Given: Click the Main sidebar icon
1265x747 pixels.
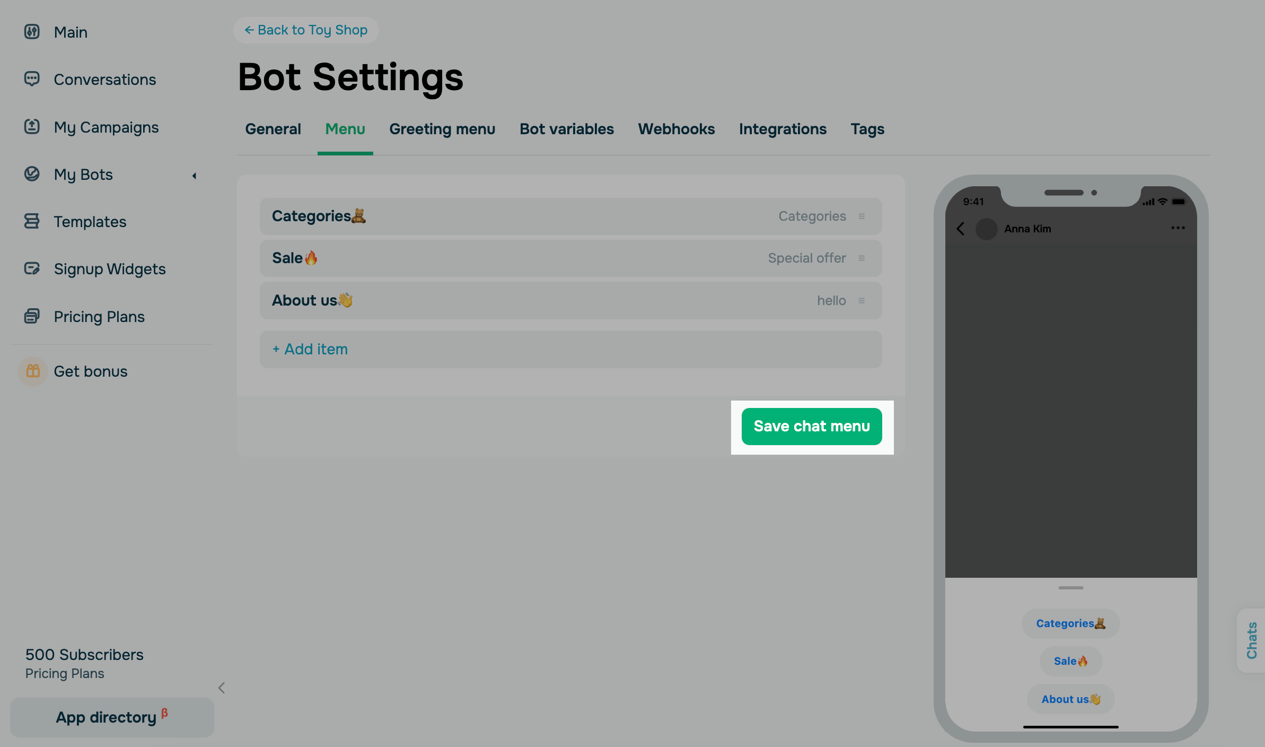Looking at the screenshot, I should pos(32,32).
